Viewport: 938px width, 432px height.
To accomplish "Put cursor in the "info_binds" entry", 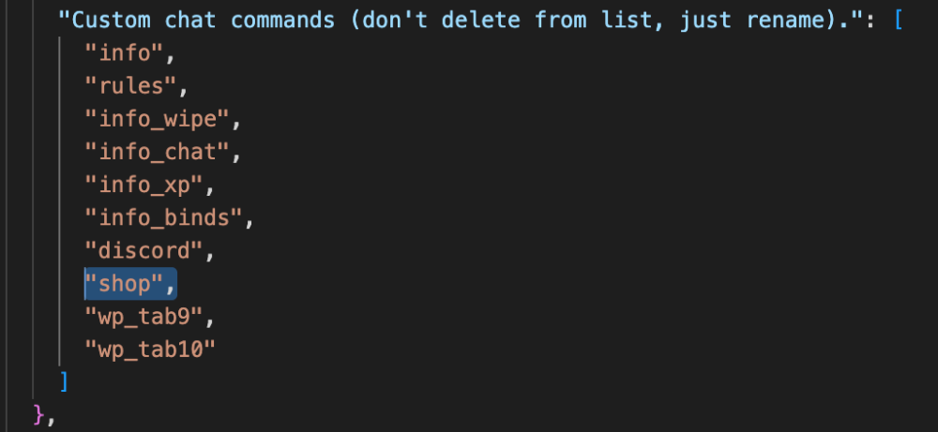I will (163, 217).
